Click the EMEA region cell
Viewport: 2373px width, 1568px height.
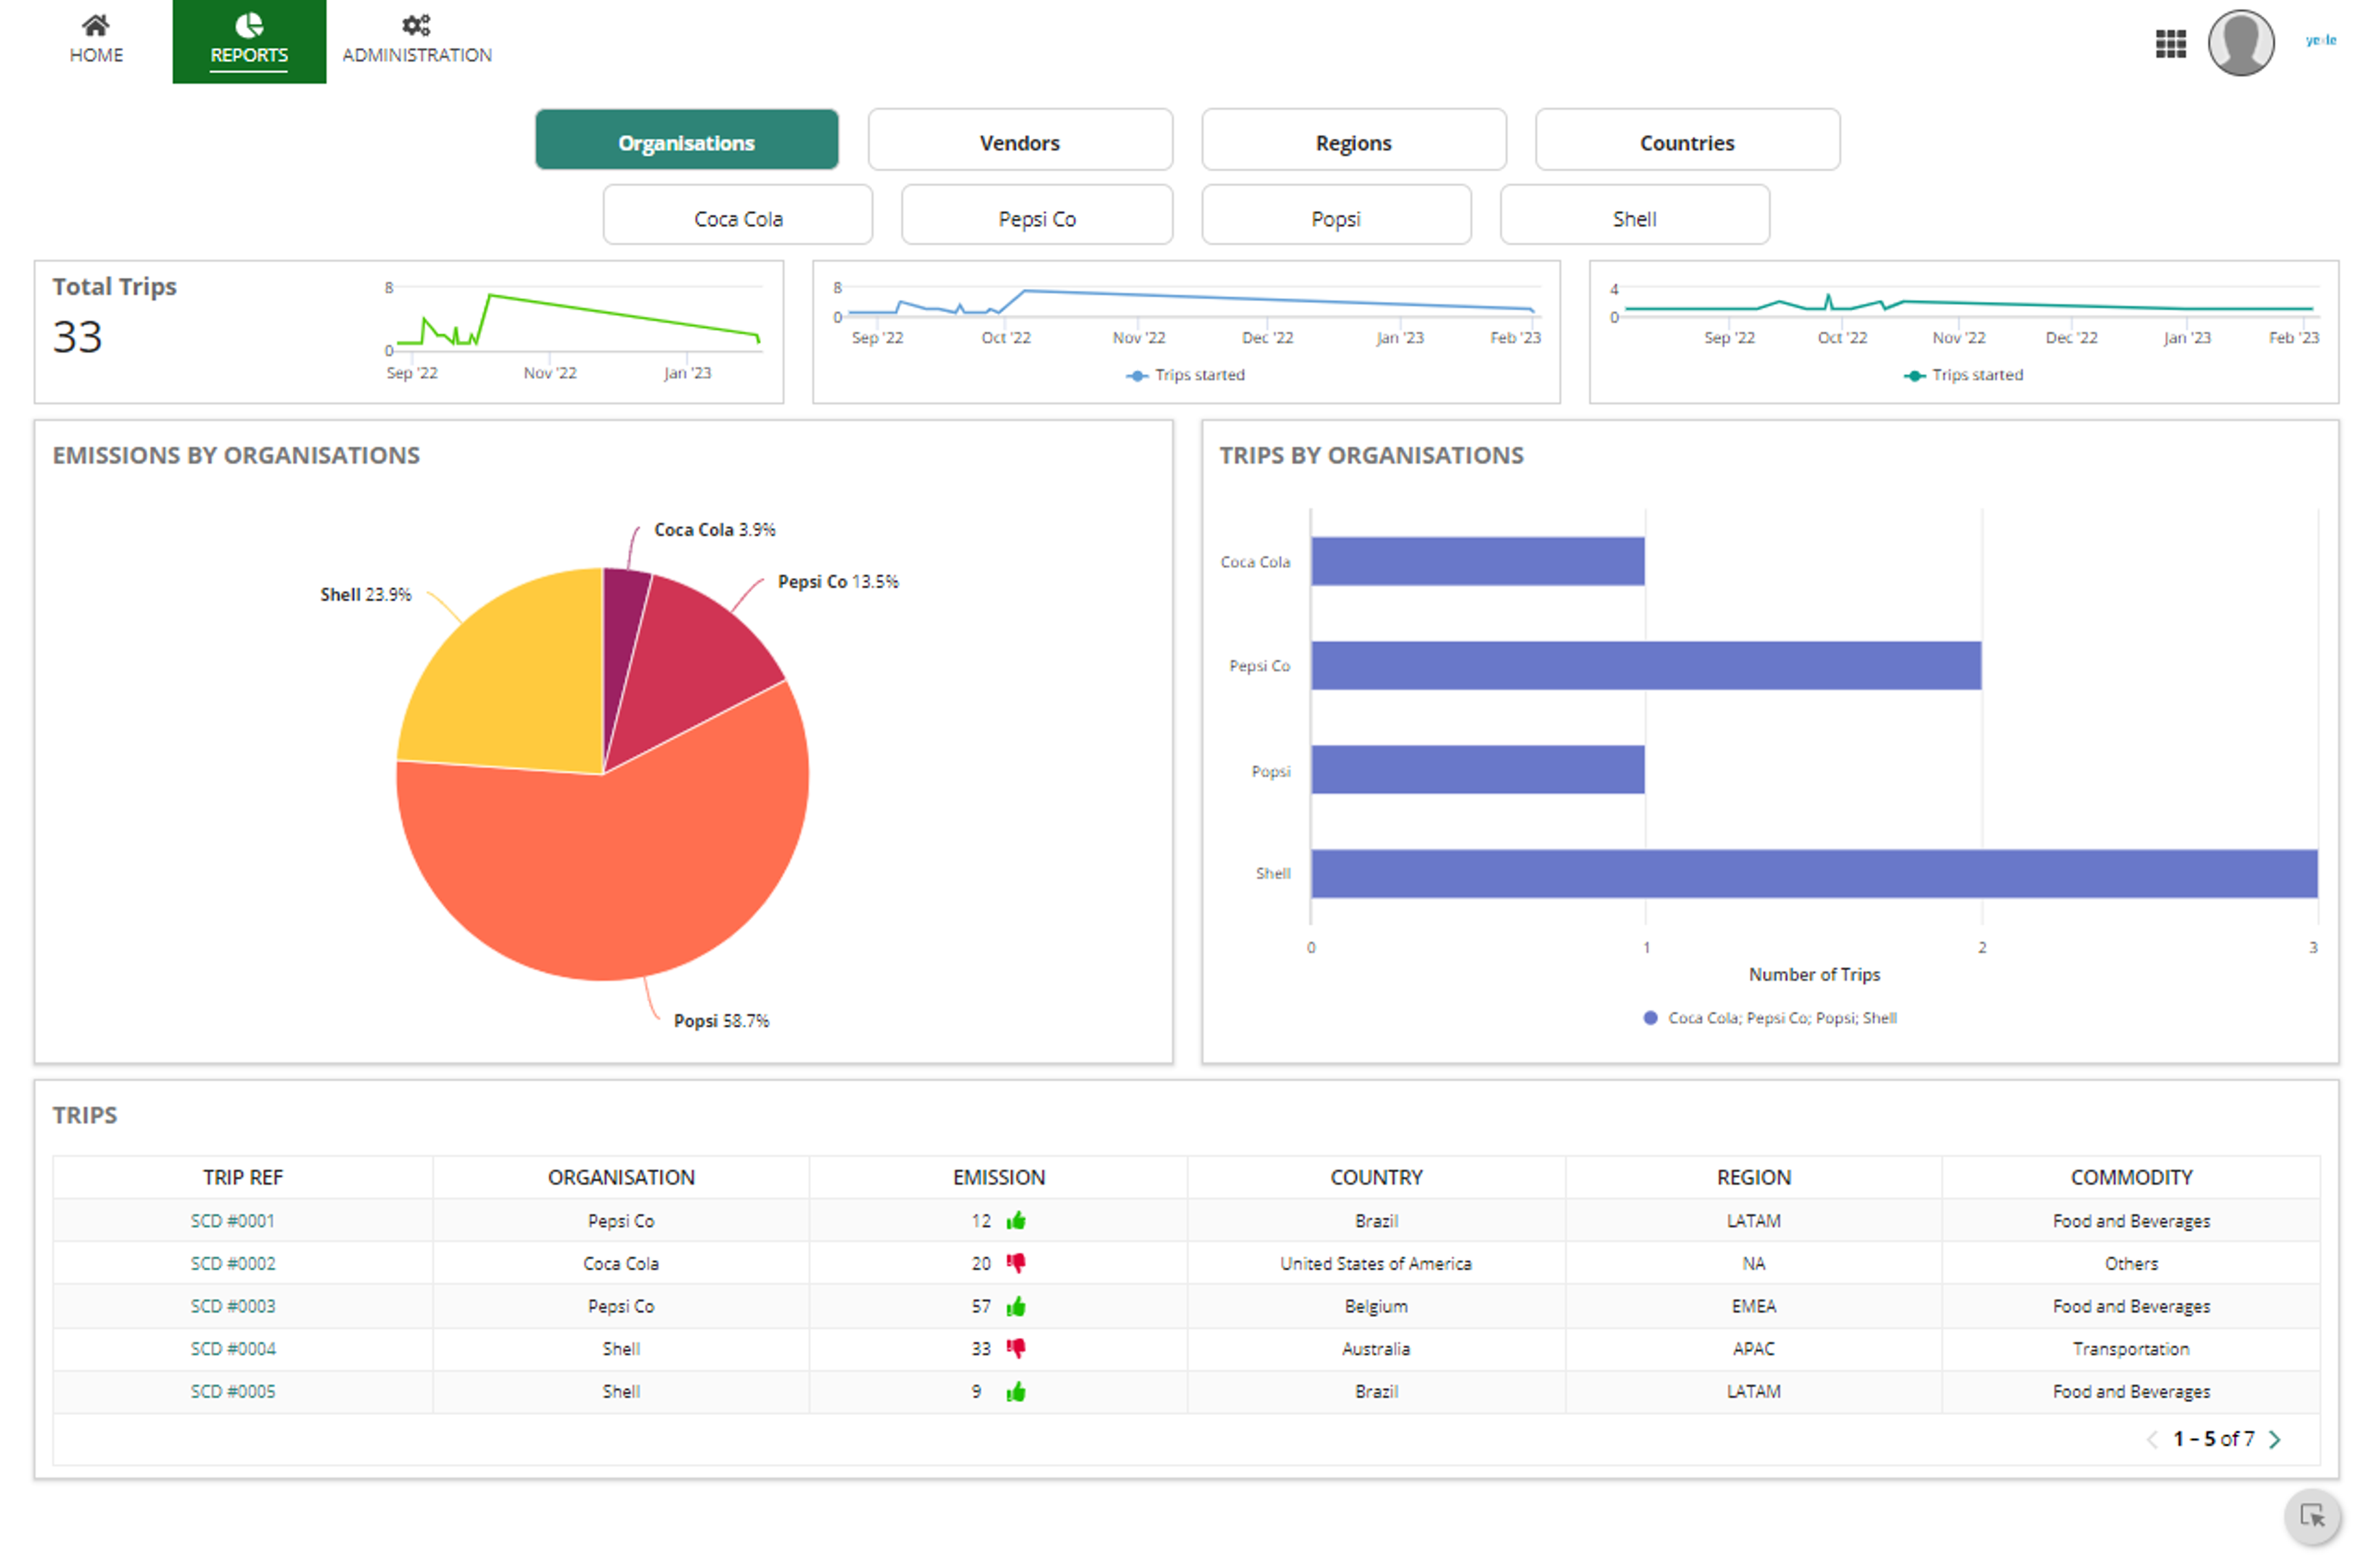click(x=1754, y=1307)
